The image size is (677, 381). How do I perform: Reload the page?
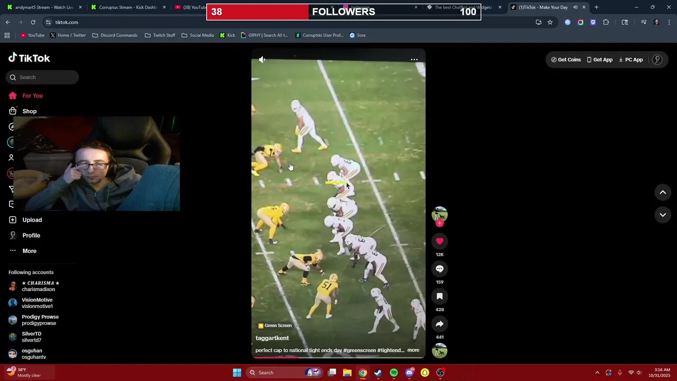33,22
